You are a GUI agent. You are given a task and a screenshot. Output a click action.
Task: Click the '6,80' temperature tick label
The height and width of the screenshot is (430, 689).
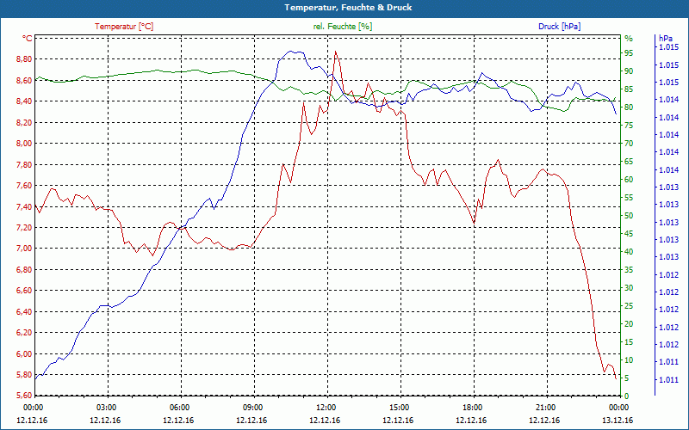point(24,270)
